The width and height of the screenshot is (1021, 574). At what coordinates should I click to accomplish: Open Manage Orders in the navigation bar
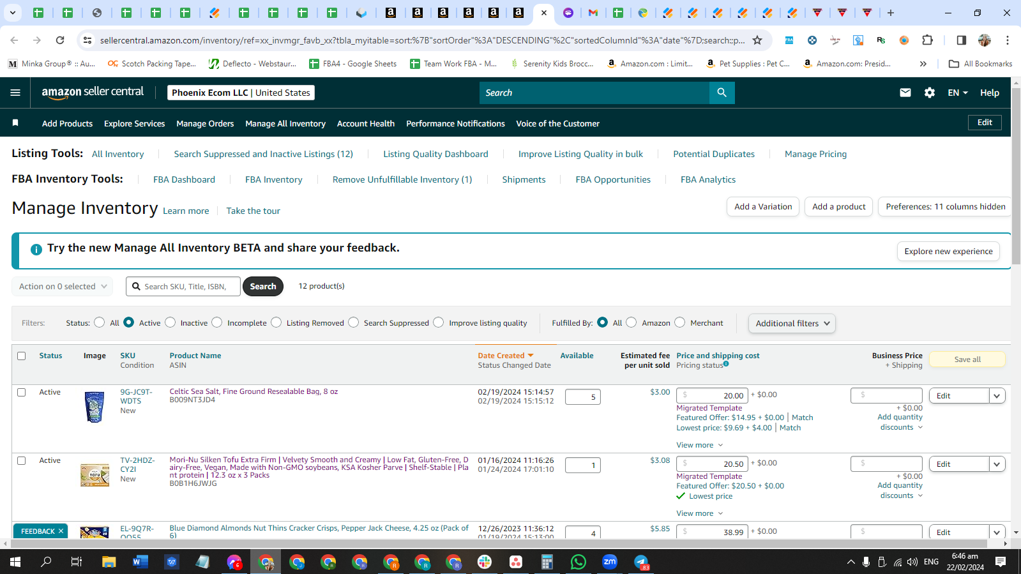click(x=205, y=123)
